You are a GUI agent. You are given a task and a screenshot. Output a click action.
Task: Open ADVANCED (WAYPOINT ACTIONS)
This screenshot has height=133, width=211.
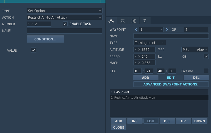point(171,84)
